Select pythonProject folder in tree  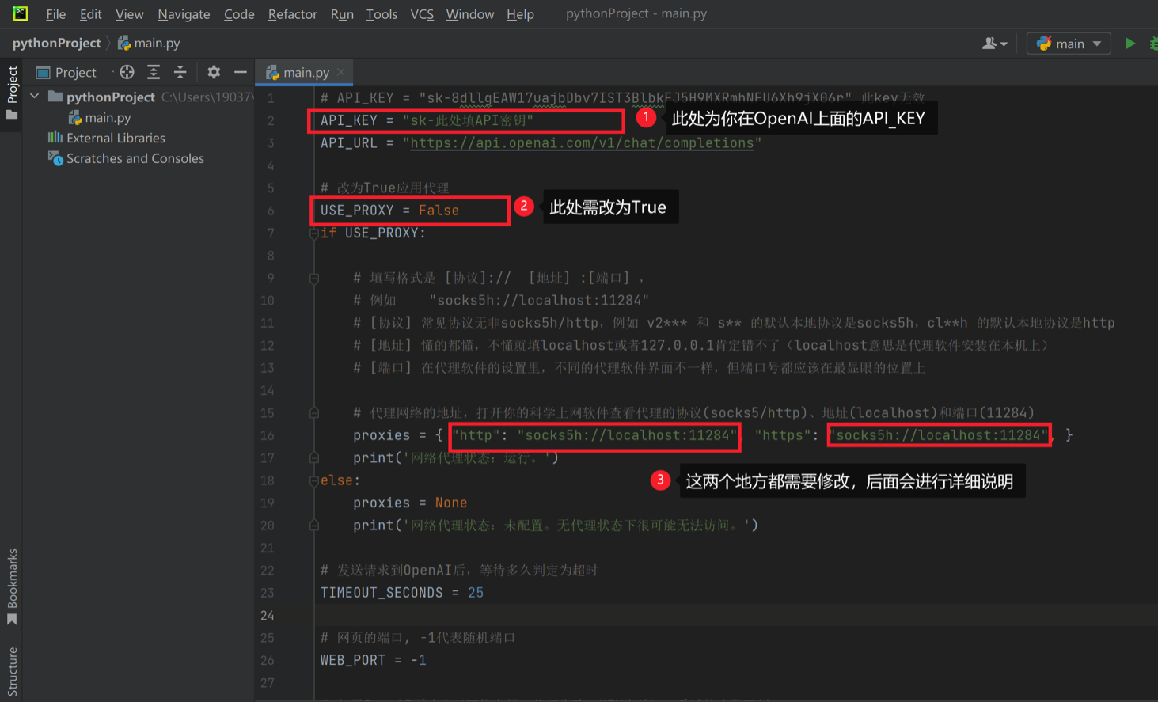(x=111, y=97)
